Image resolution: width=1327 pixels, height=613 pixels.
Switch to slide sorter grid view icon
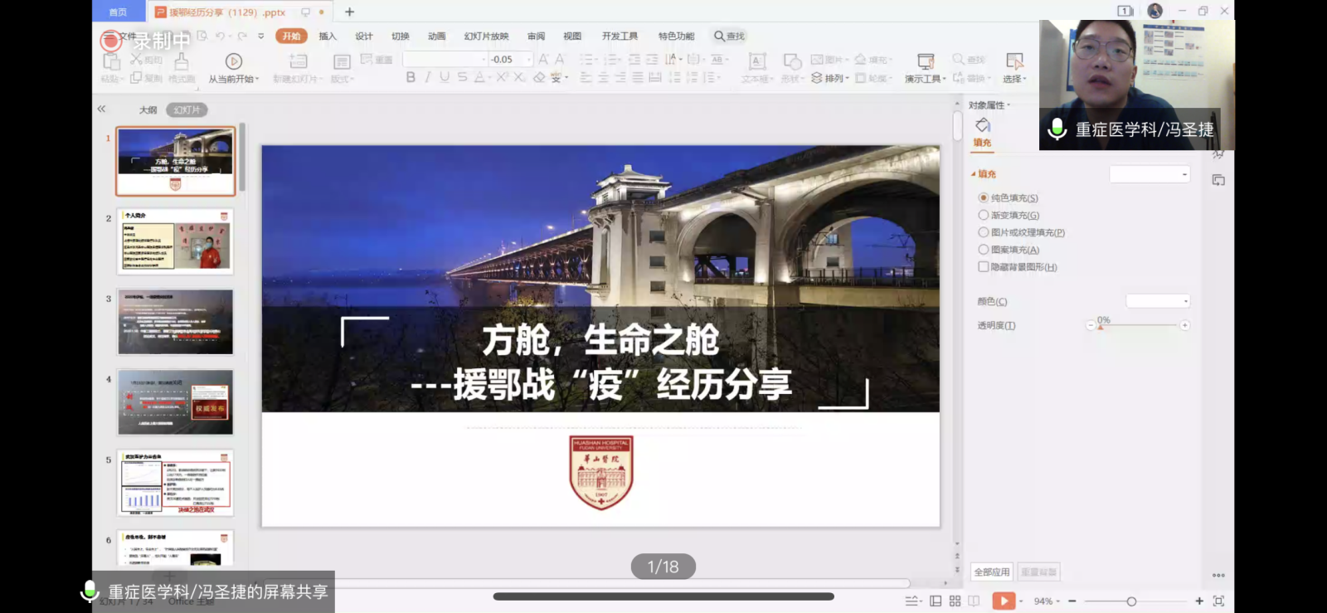tap(955, 601)
